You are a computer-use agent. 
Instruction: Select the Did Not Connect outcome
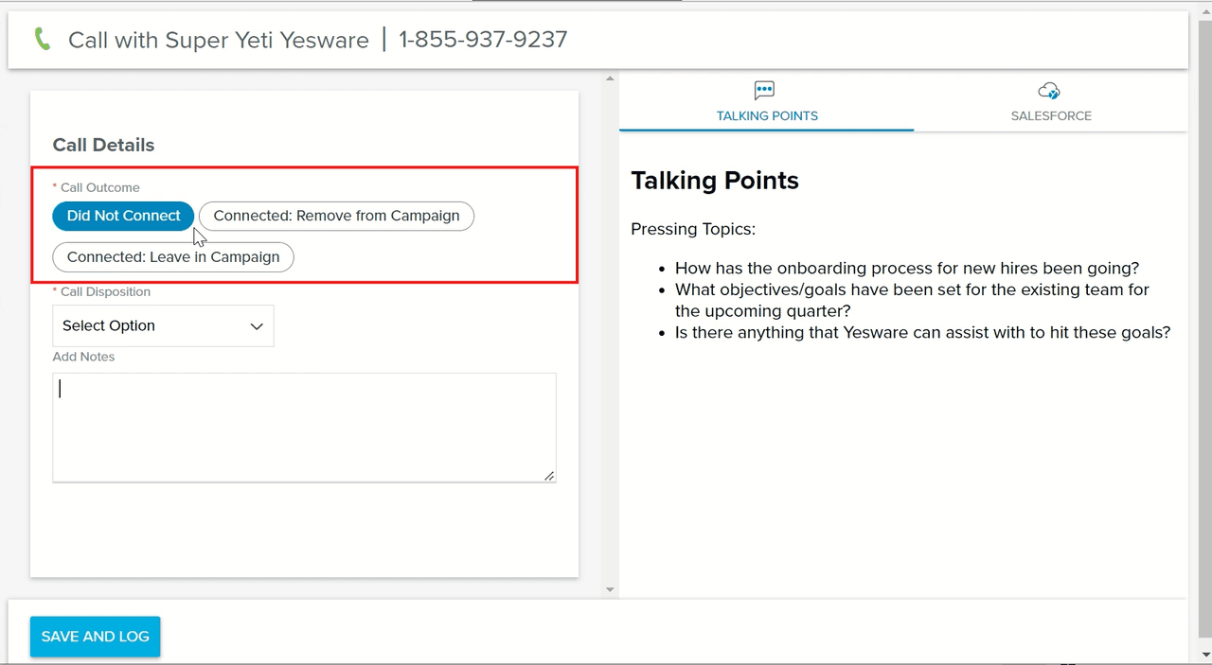pos(123,216)
